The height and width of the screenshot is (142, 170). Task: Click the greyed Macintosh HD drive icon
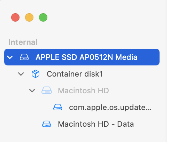tap(47, 90)
